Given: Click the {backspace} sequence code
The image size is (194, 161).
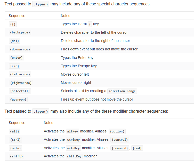Looking at the screenshot, I should [x=20, y=32].
